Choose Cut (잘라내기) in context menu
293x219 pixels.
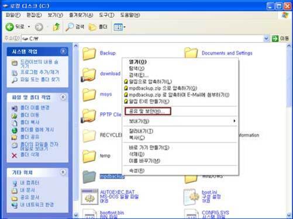180,131
